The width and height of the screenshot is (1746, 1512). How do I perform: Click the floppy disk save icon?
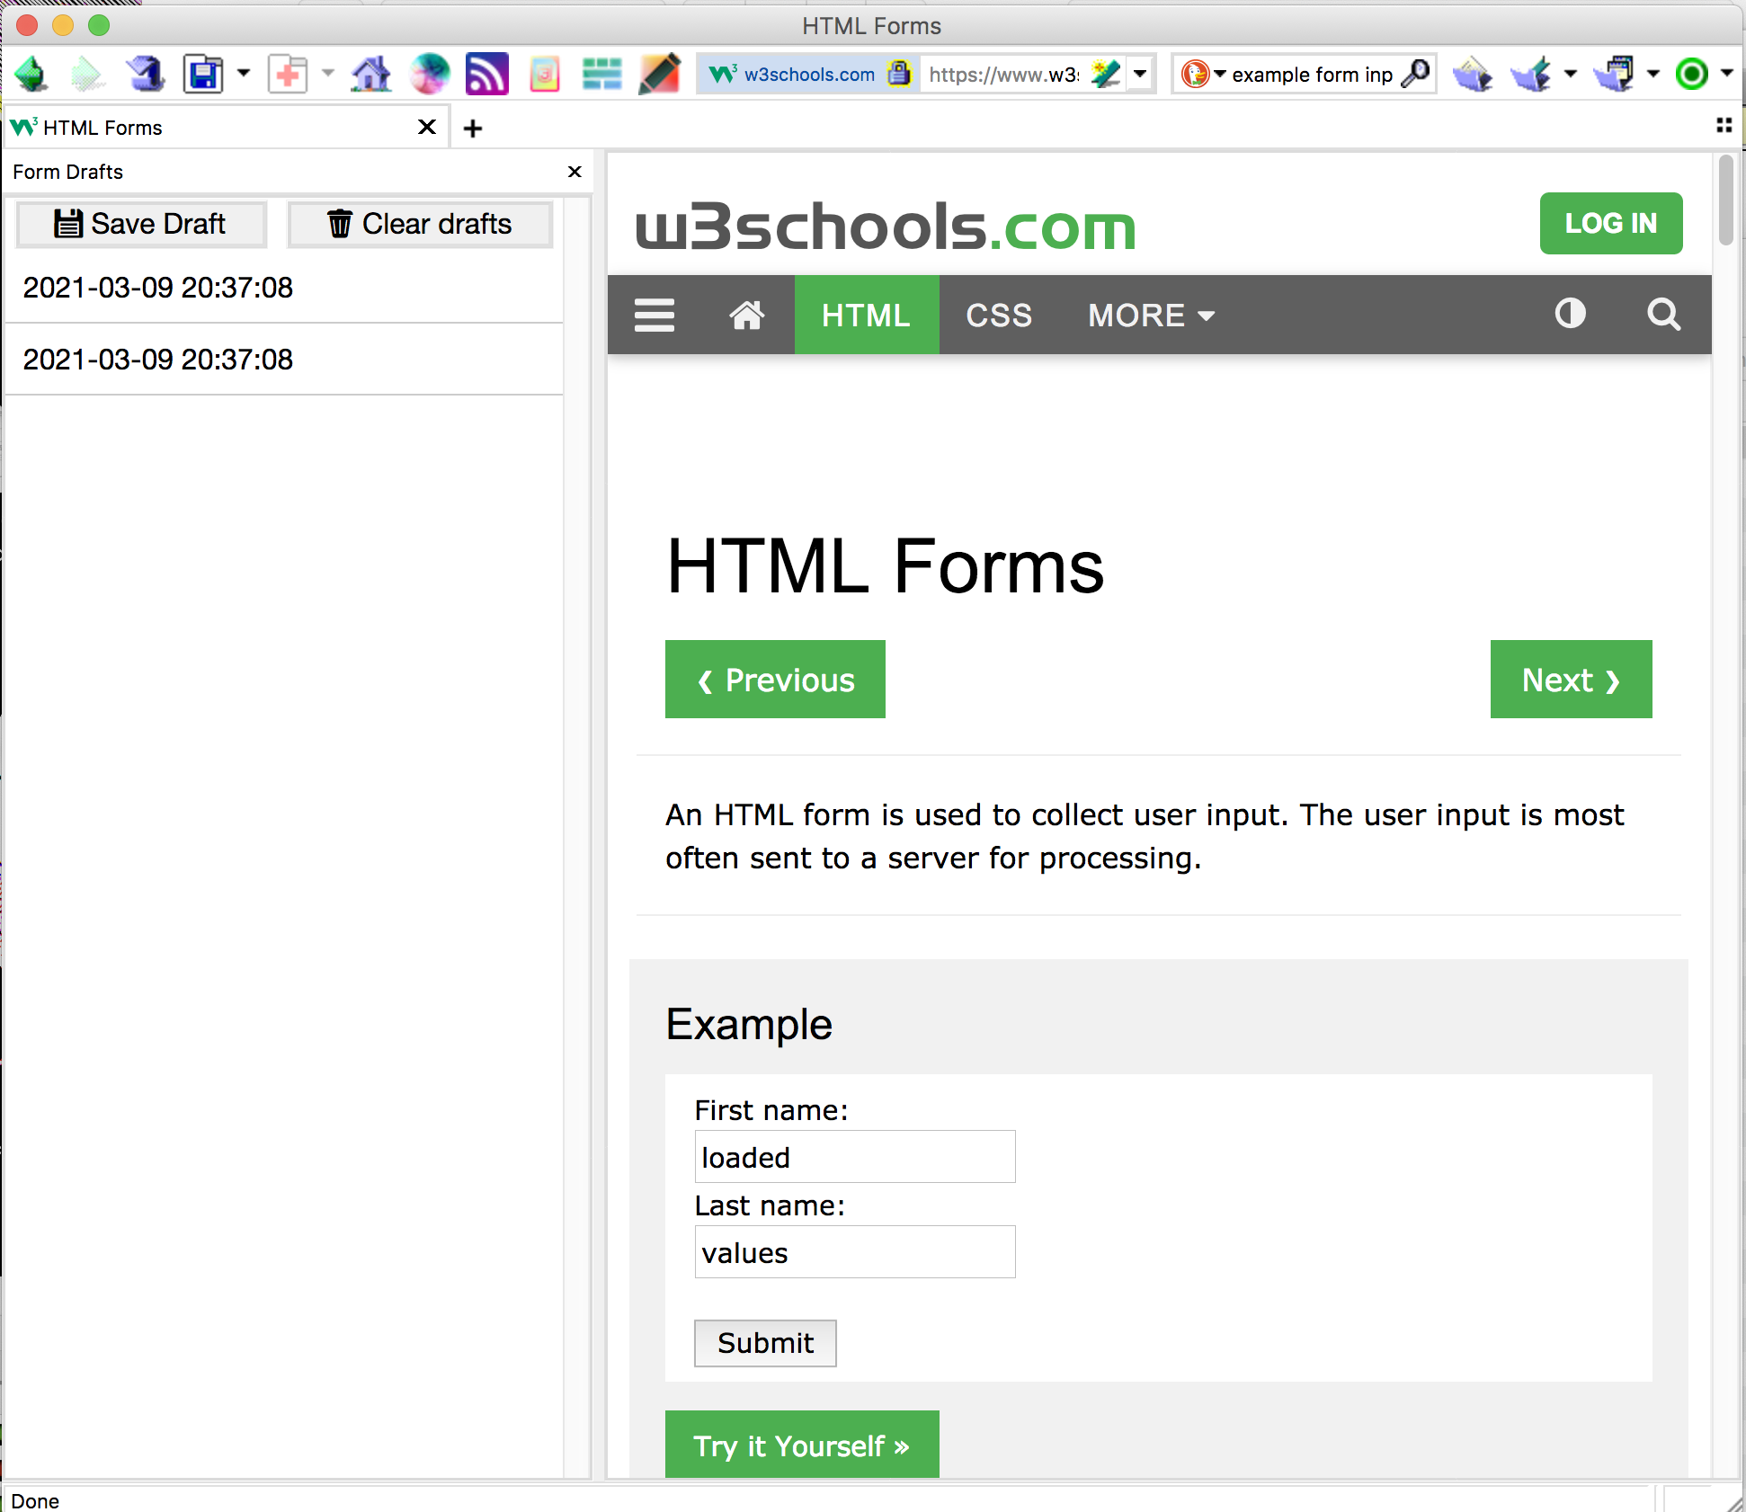click(203, 74)
